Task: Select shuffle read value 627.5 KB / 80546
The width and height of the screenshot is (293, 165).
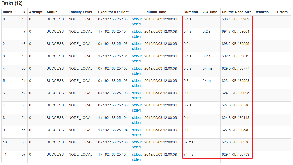Action: point(236,130)
